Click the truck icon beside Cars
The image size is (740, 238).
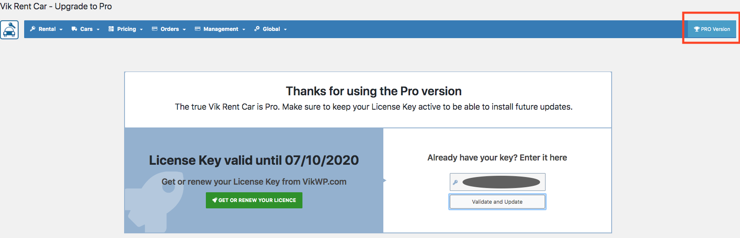pos(74,29)
